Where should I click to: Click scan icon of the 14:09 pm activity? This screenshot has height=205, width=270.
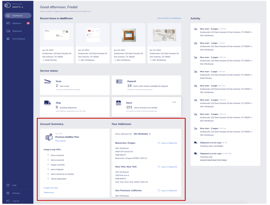tap(195, 100)
